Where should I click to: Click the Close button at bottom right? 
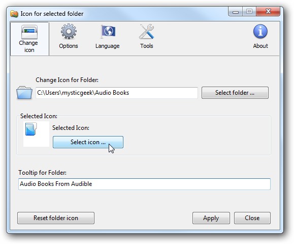point(252,218)
